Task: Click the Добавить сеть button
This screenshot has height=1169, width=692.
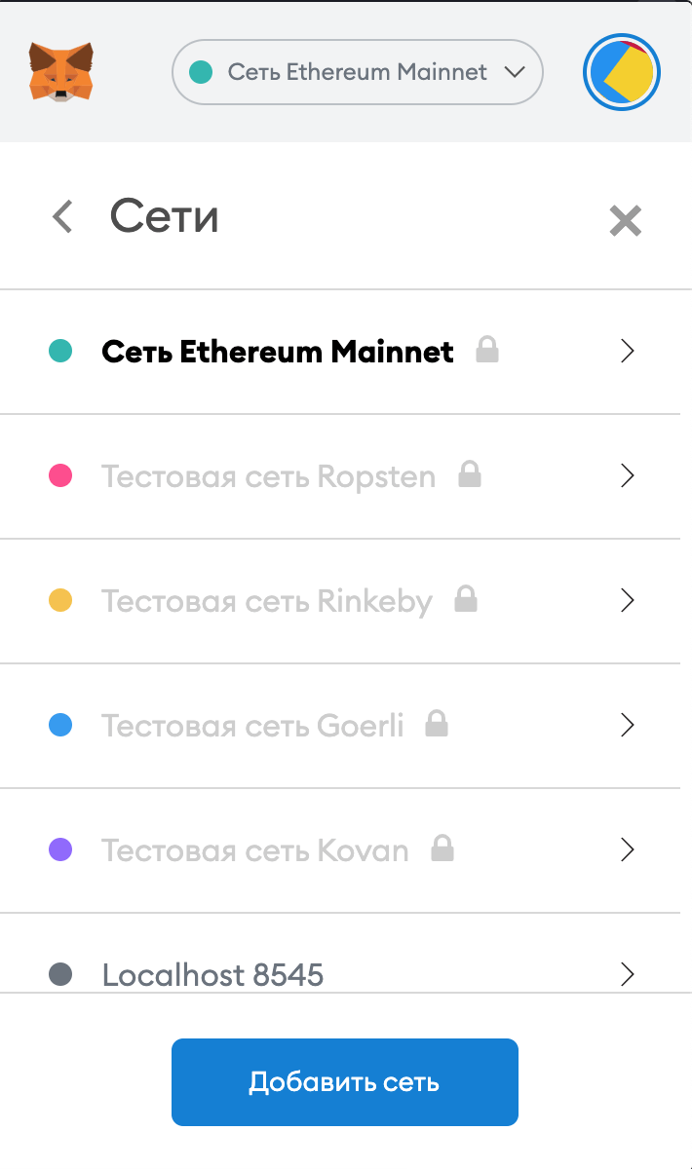Action: pos(345,1082)
